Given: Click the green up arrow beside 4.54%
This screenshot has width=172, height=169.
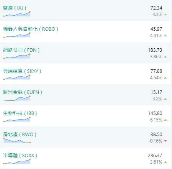Looking at the screenshot, I should pos(165,78).
